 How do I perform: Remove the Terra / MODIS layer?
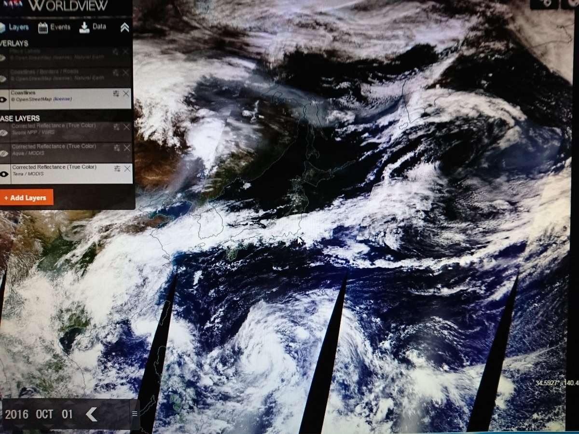tap(127, 168)
